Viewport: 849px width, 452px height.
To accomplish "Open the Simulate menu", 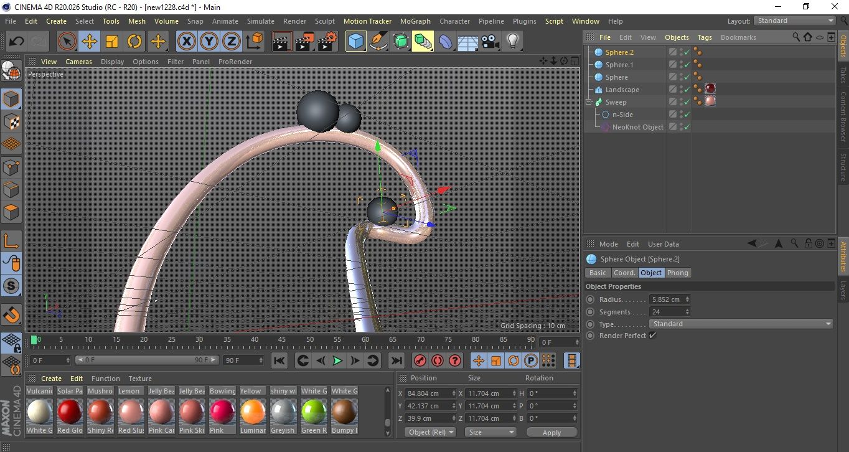I will [261, 21].
